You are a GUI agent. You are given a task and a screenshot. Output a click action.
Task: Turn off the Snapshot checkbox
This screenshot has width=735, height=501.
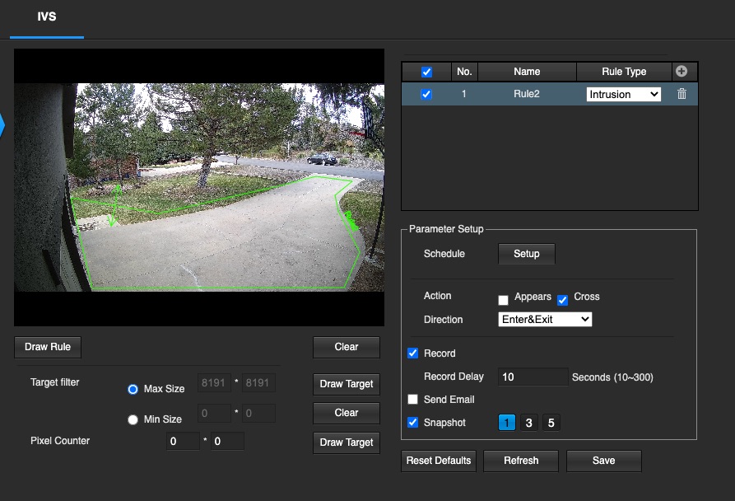(413, 422)
